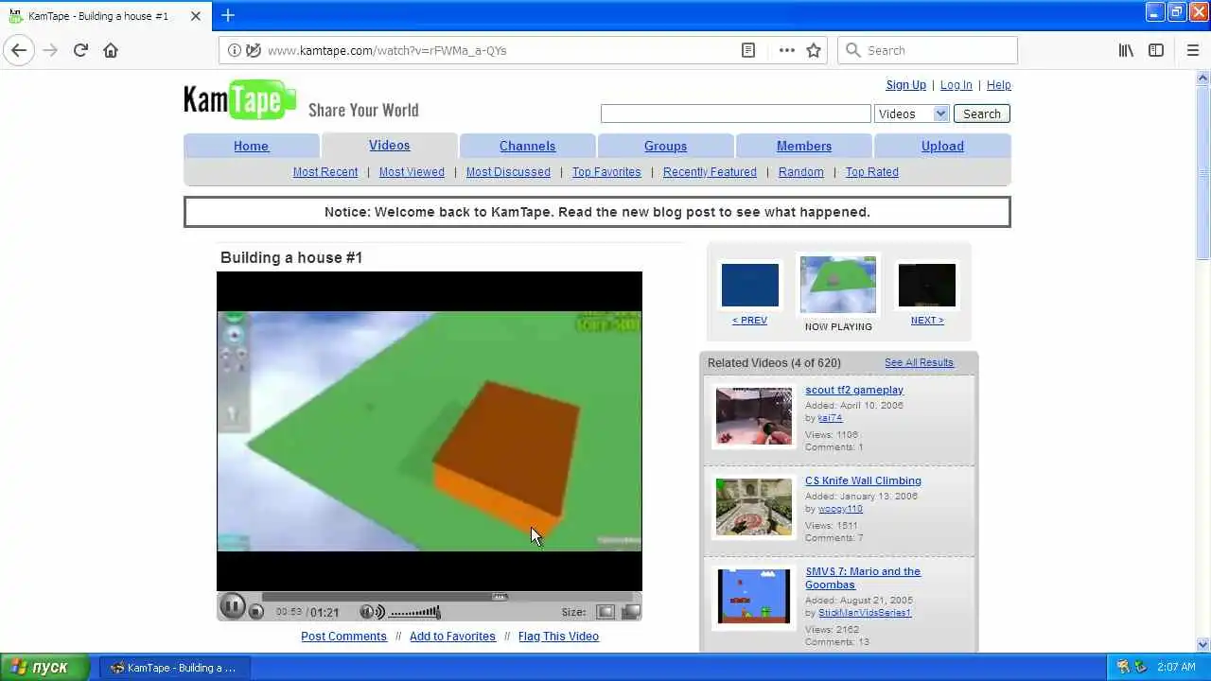Open CS Knife Wall Climbing title link
This screenshot has height=681, width=1211.
(863, 480)
